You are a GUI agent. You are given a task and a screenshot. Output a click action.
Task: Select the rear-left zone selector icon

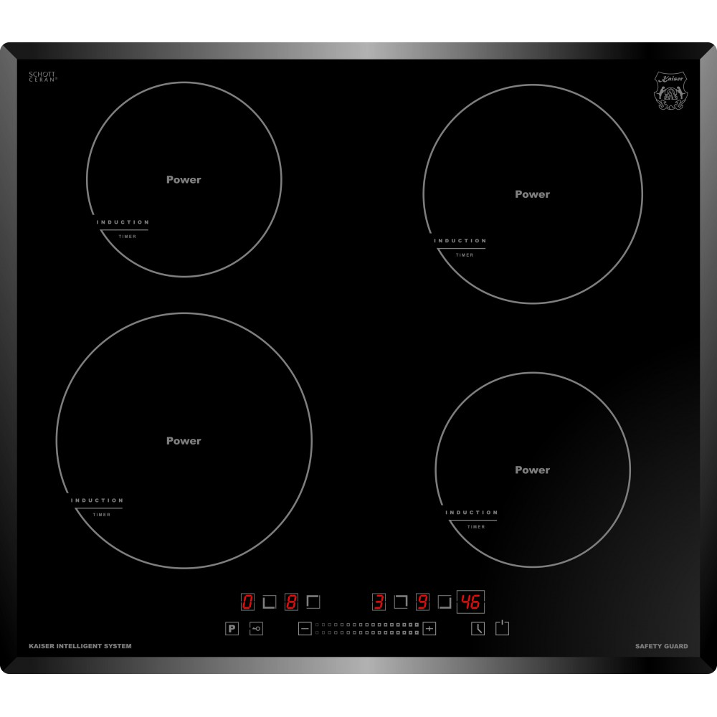tap(313, 602)
